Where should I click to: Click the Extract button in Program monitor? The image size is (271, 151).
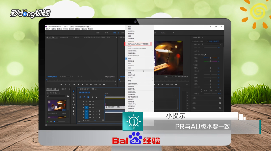click(172, 85)
